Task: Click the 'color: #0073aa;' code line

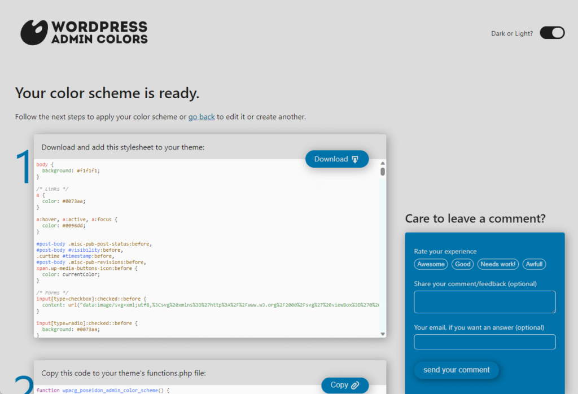Action: (64, 202)
